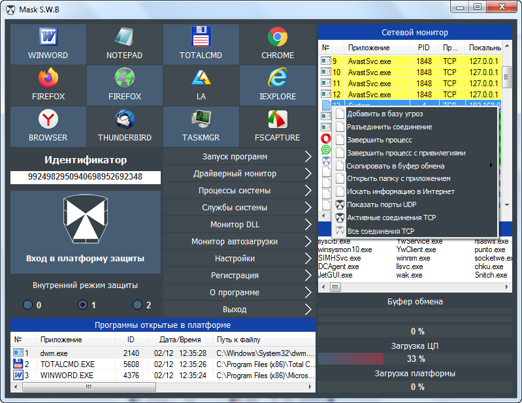
Task: Select internal protection mode 1
Action: [82, 305]
